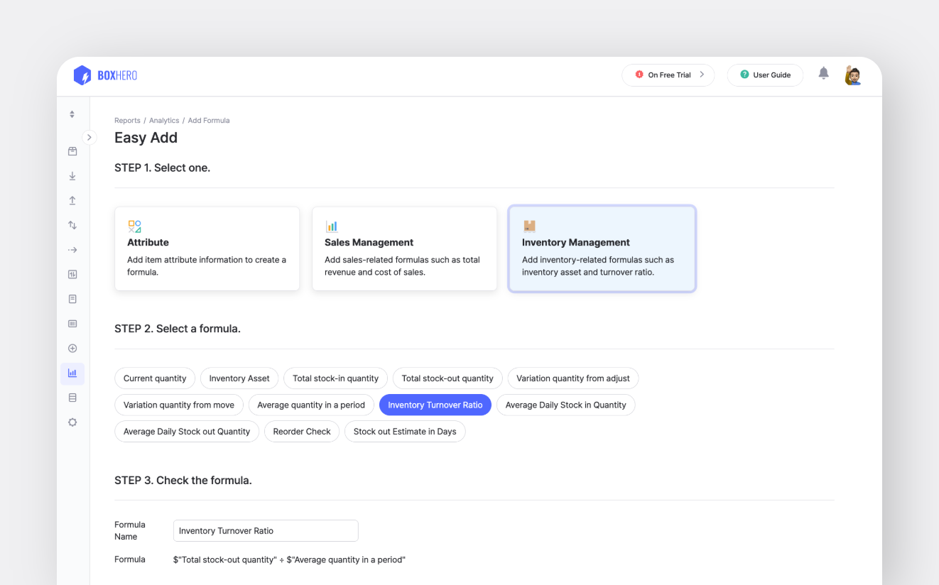Image resolution: width=939 pixels, height=585 pixels.
Task: Expand the sidebar with the chevron
Action: 89,137
